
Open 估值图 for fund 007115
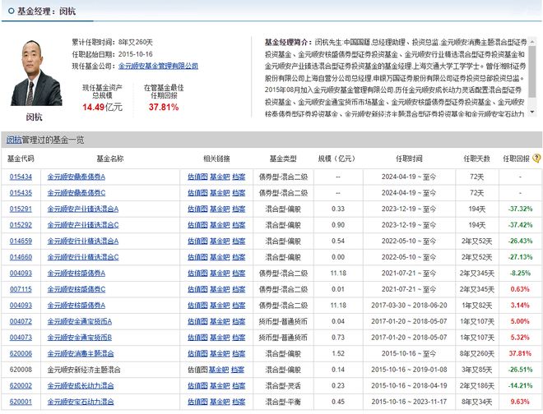click(197, 289)
